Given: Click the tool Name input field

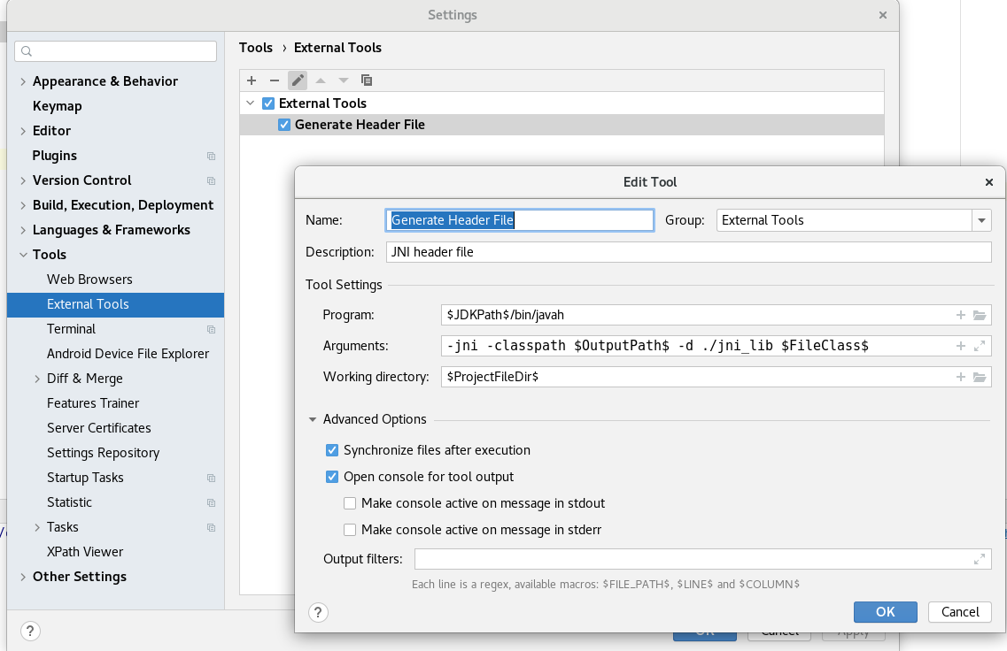Looking at the screenshot, I should click(520, 220).
